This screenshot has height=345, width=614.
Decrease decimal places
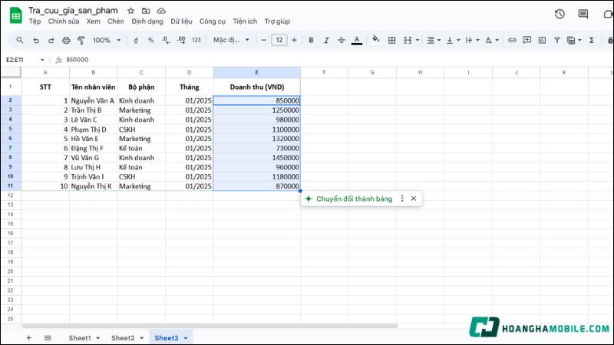click(x=166, y=40)
